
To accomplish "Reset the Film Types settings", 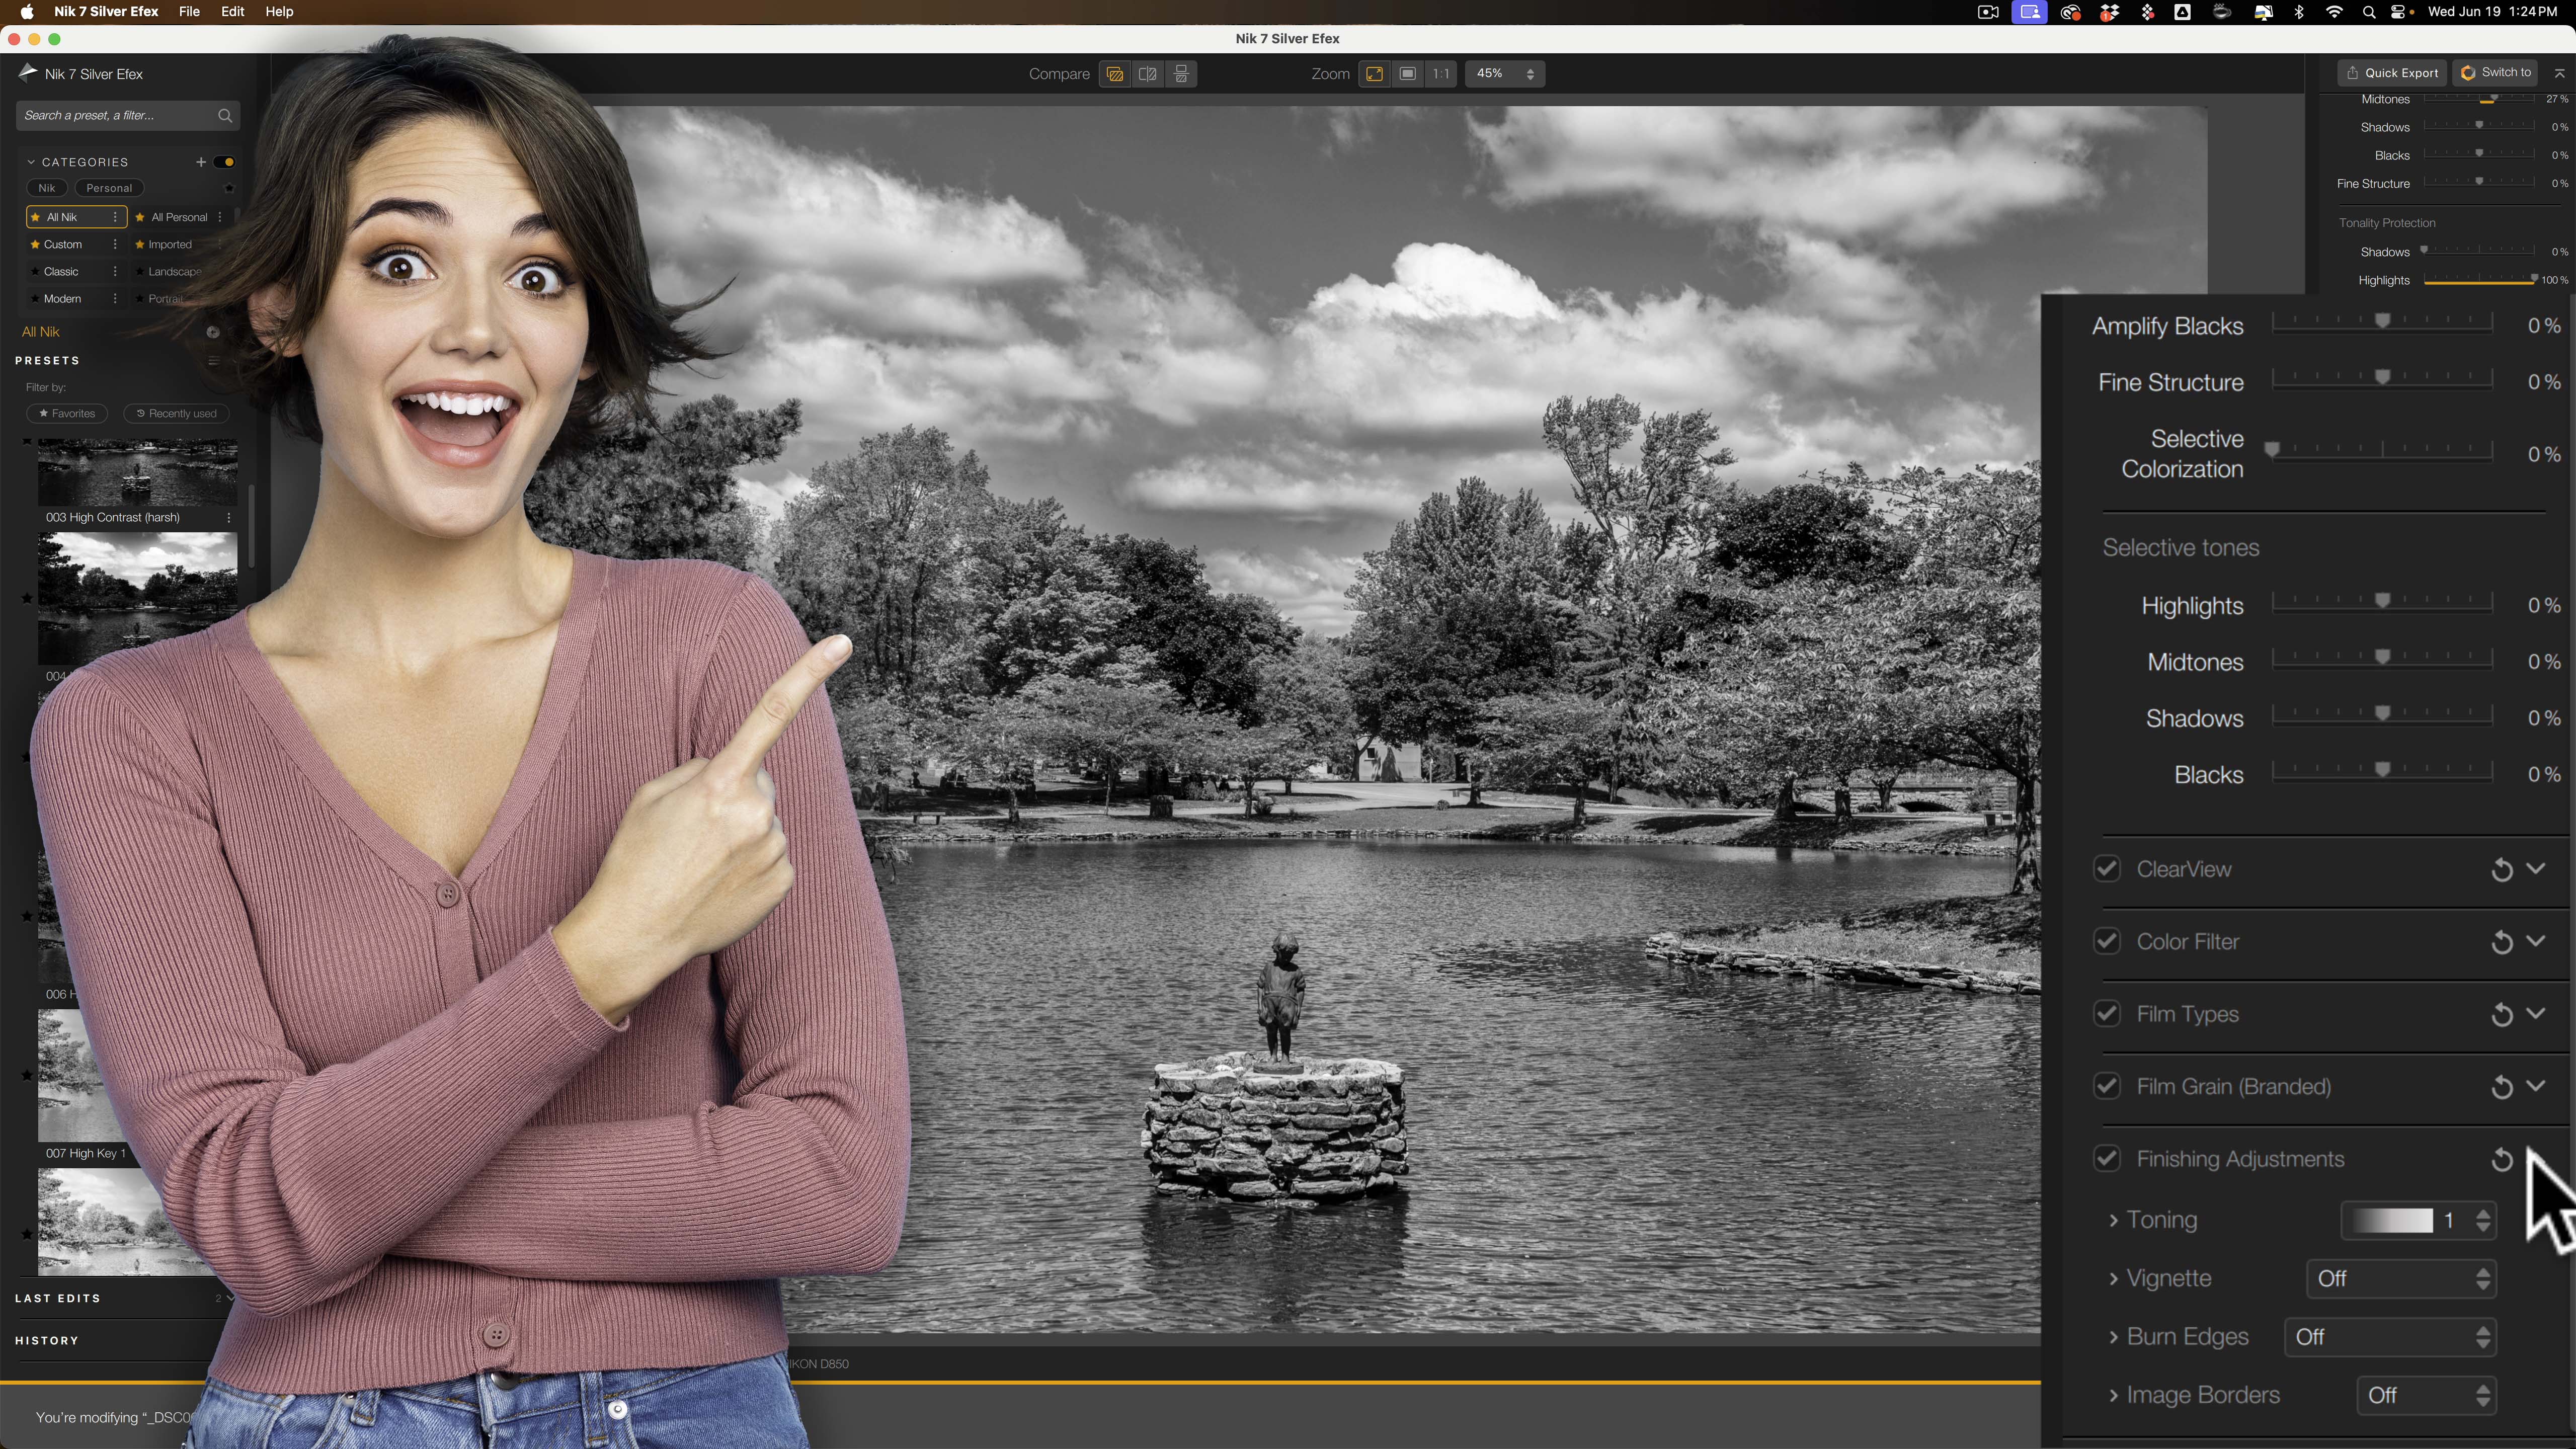I will tap(2501, 1015).
